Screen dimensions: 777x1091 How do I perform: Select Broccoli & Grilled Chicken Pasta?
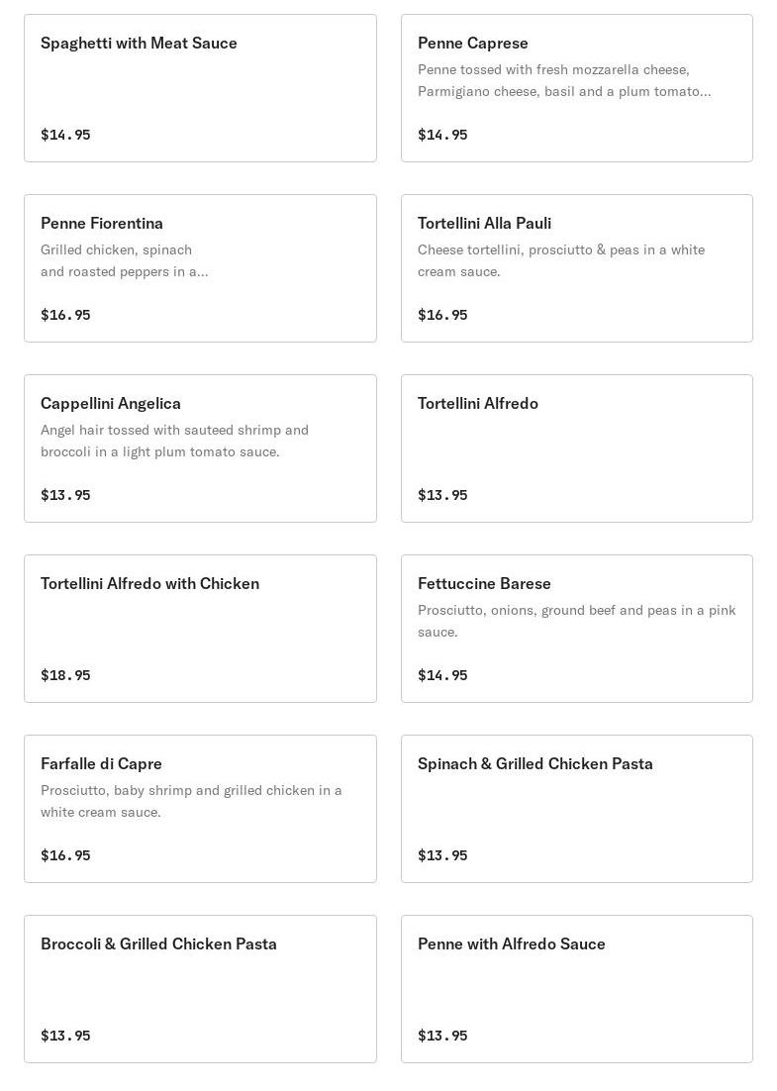tap(200, 989)
